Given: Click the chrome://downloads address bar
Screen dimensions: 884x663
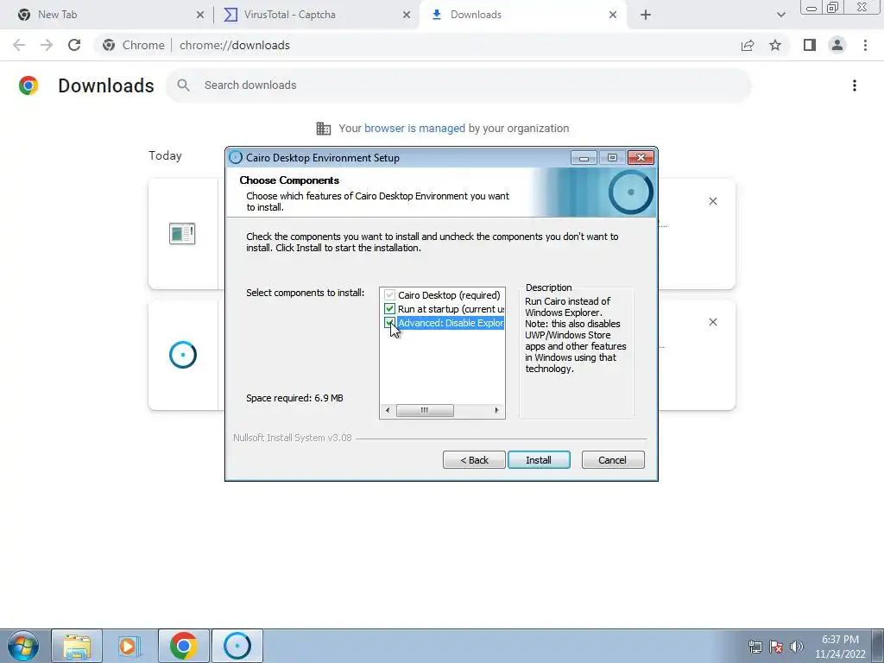Looking at the screenshot, I should pos(417,45).
